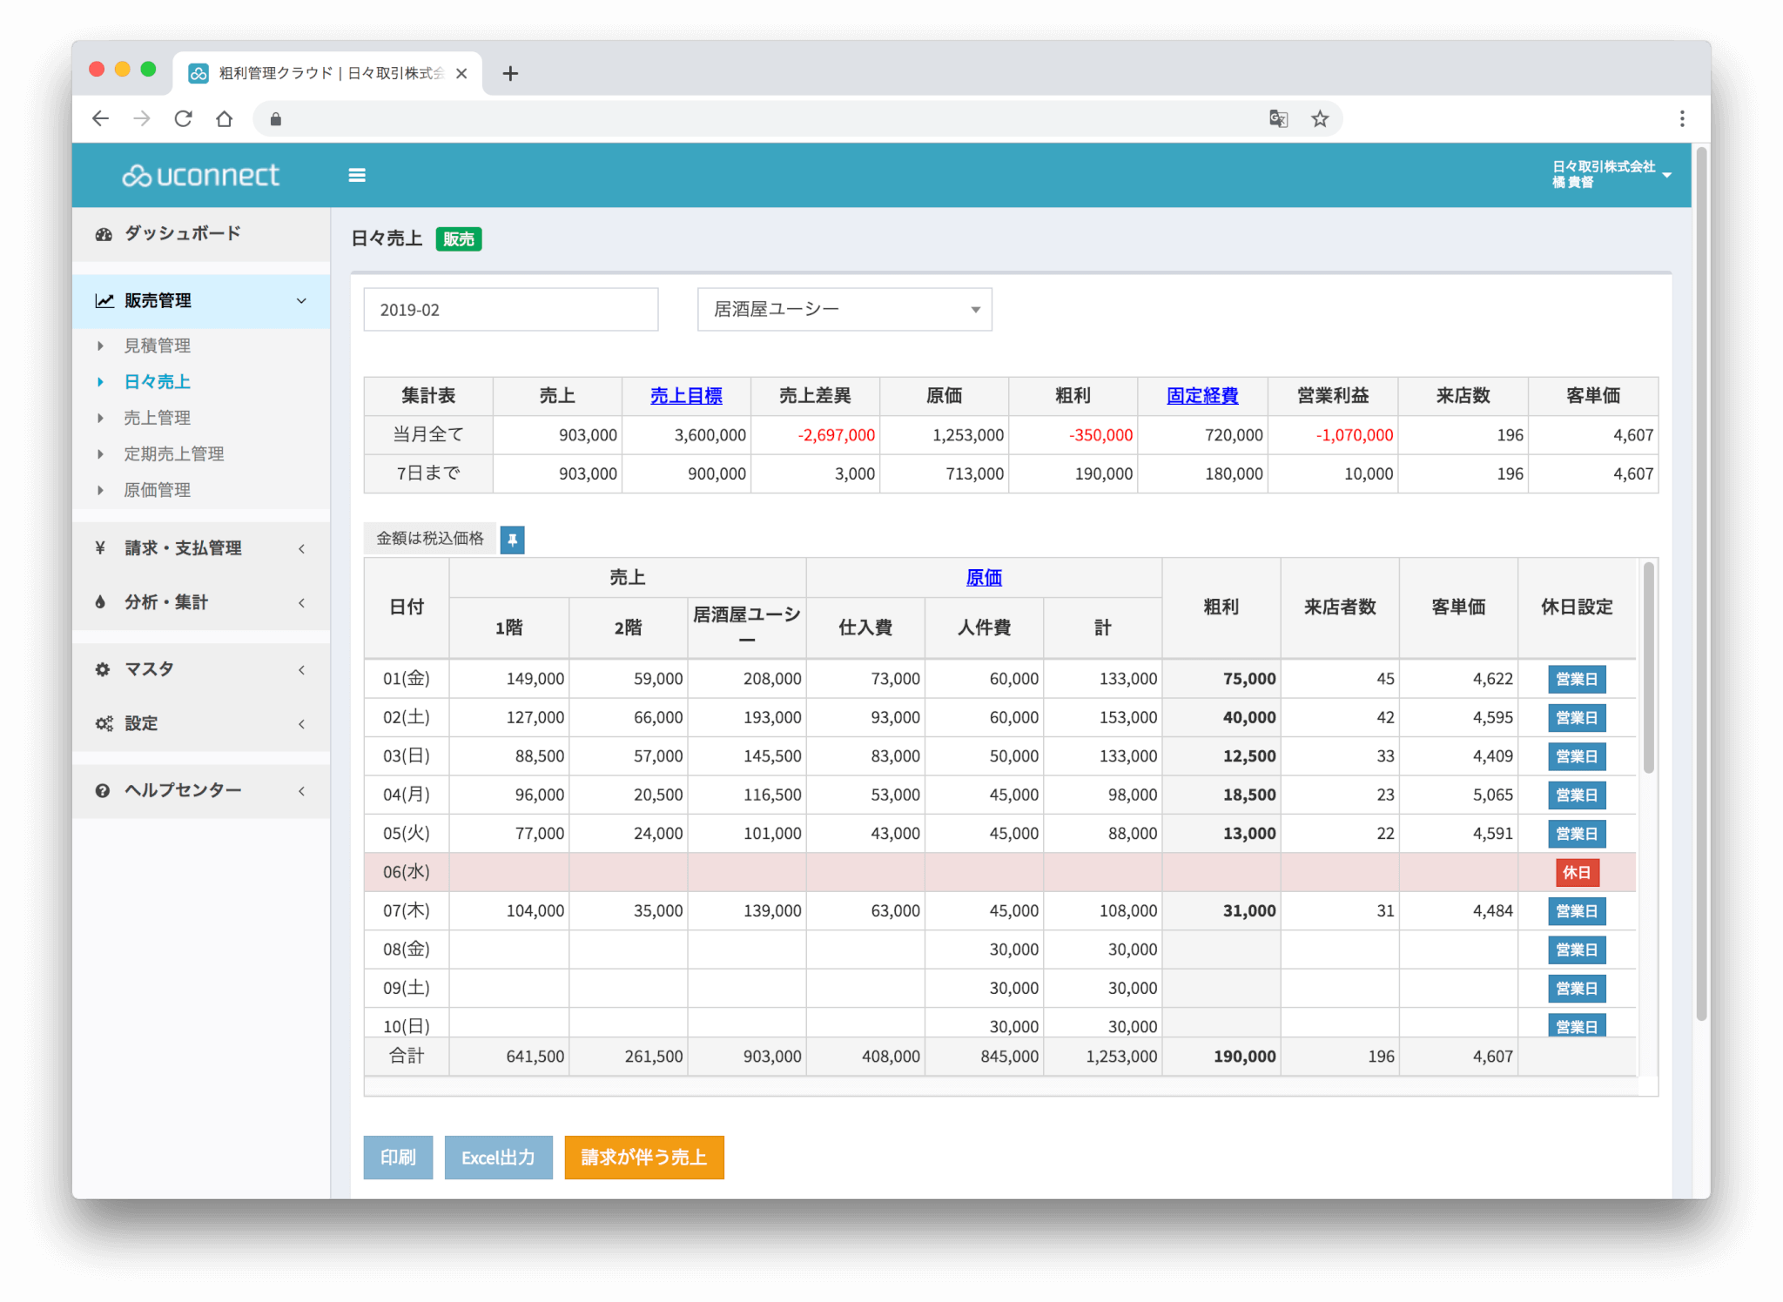Viewport: 1783px width, 1302px height.
Task: Collapse the 販売管理 section chevron
Action: pos(301,301)
